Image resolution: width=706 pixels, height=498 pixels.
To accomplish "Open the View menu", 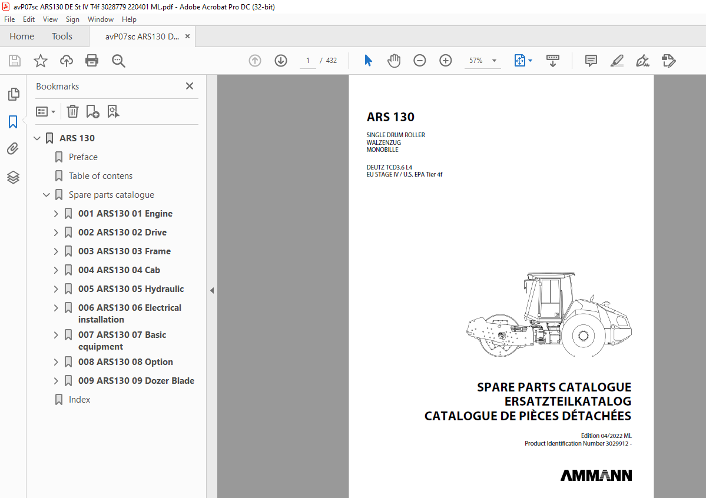I will pos(50,19).
